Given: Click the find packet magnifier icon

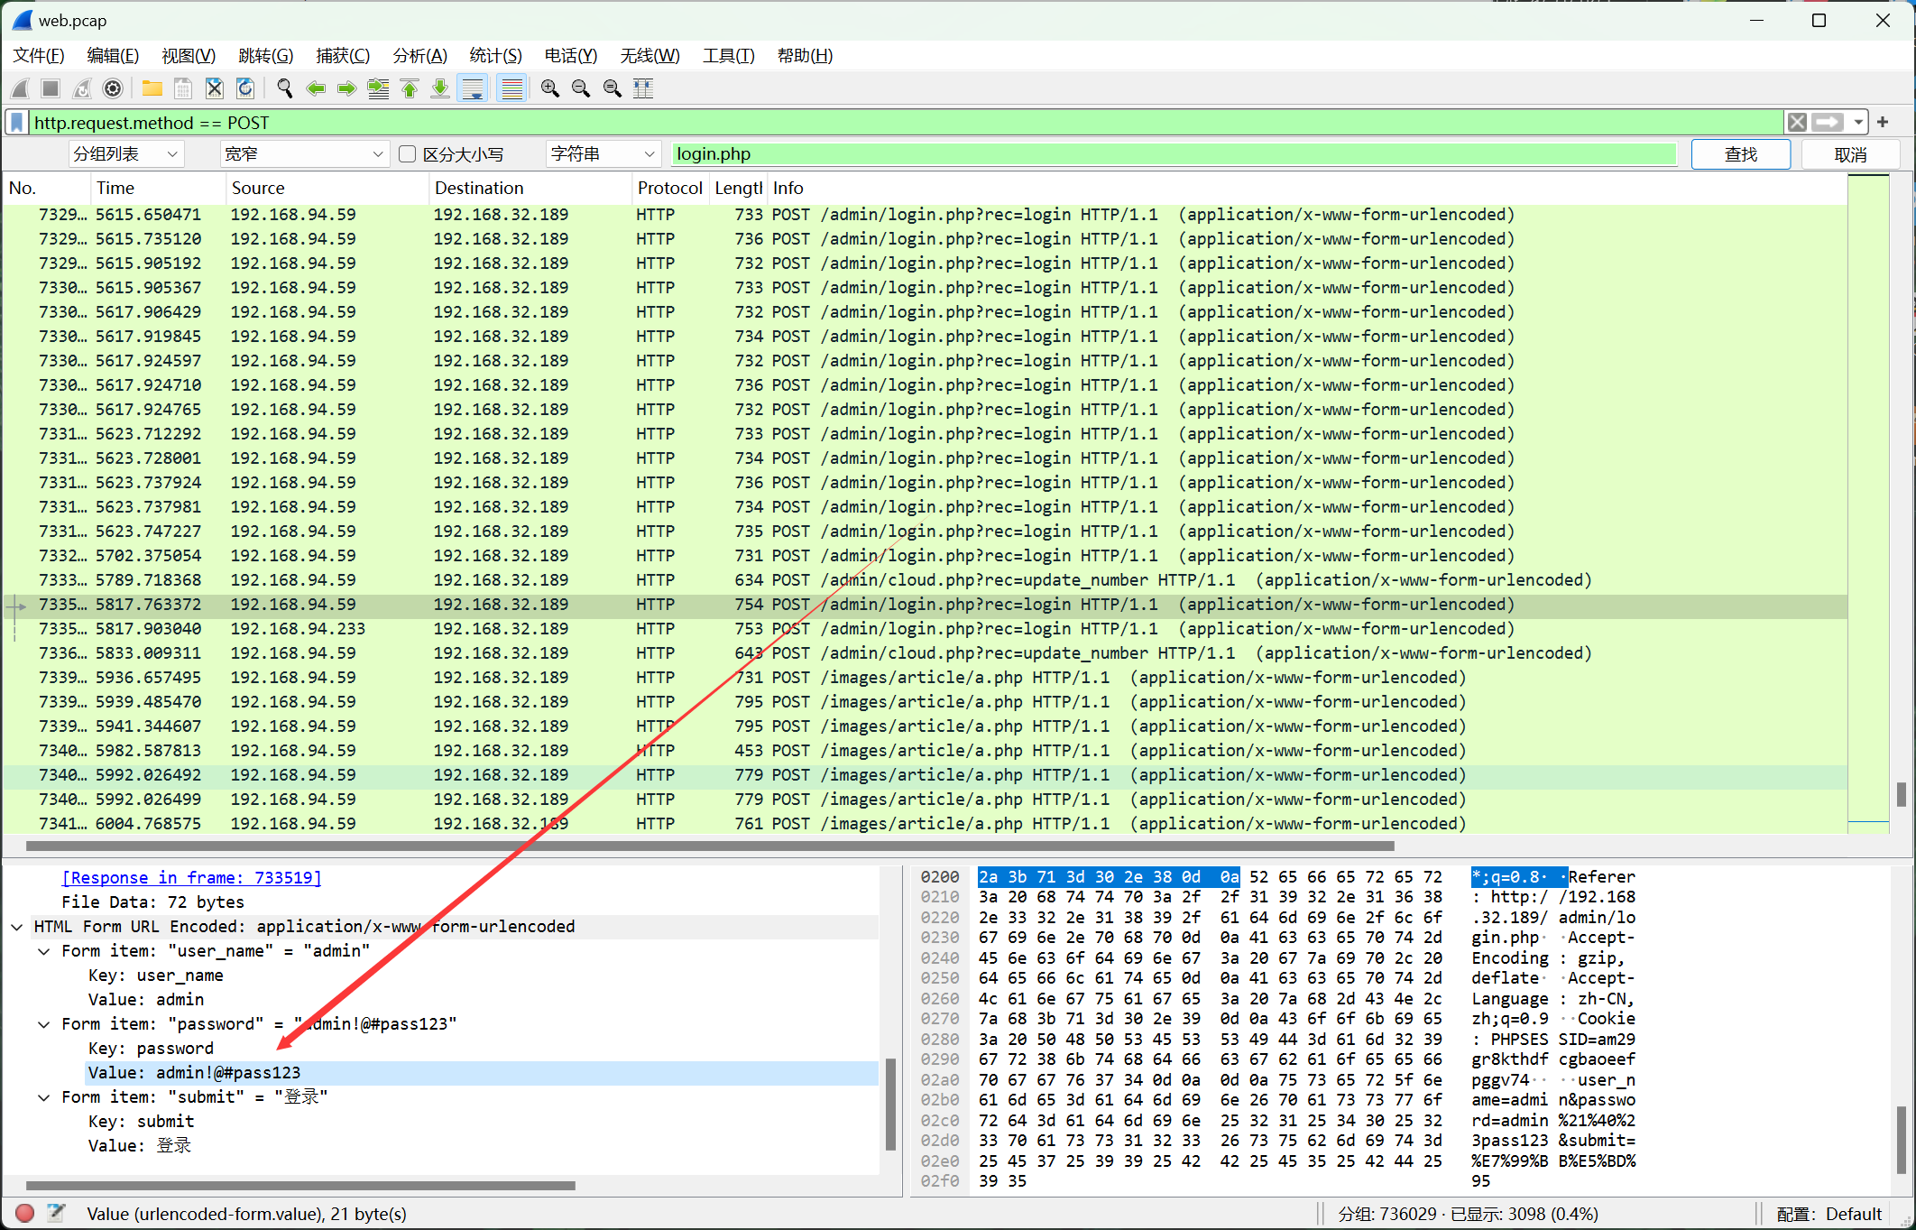Looking at the screenshot, I should [x=285, y=88].
